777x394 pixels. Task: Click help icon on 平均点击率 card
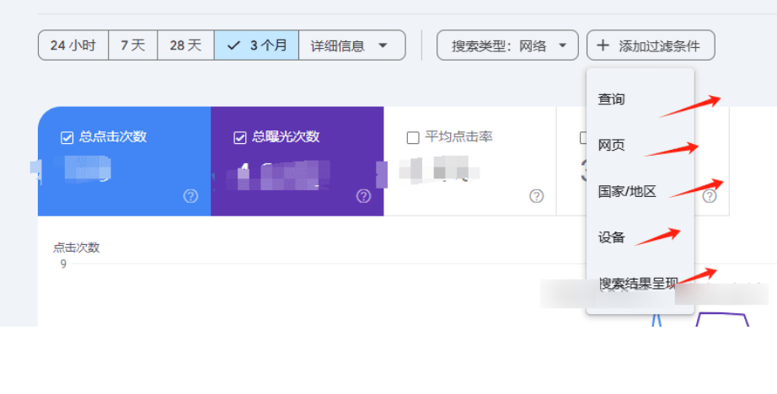[536, 196]
